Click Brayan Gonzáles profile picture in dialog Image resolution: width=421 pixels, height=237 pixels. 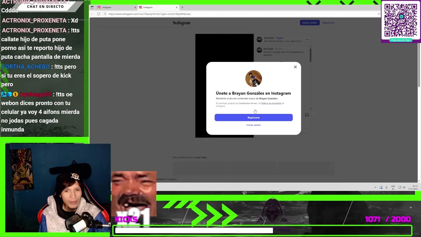(254, 79)
